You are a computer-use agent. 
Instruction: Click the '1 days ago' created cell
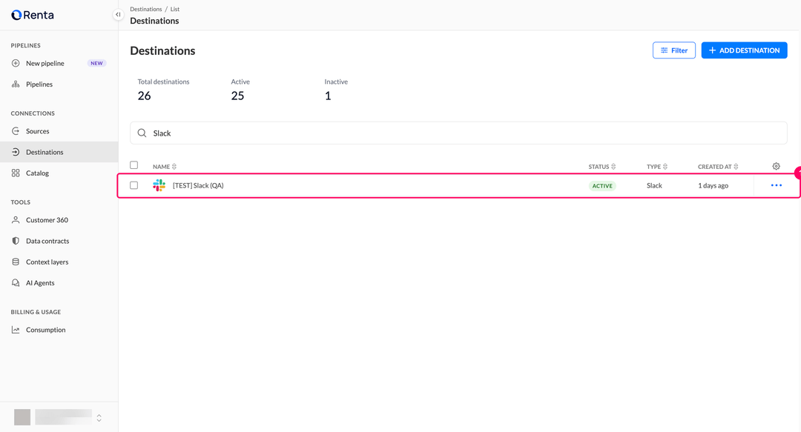pyautogui.click(x=713, y=185)
